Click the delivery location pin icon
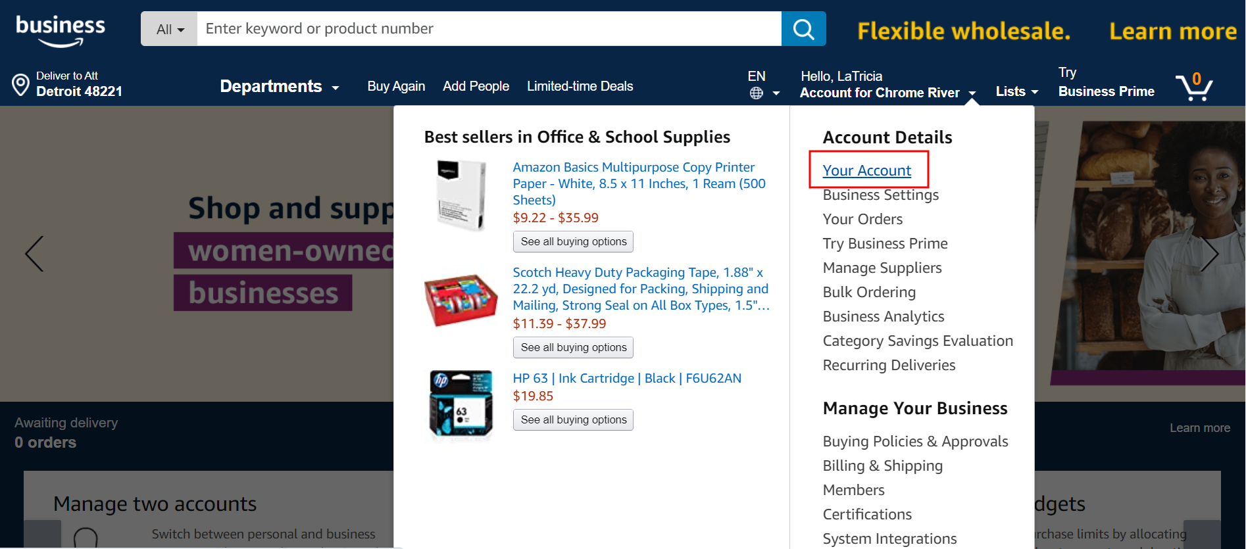 click(21, 85)
